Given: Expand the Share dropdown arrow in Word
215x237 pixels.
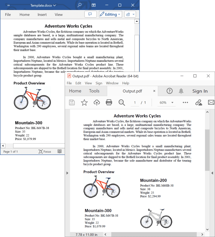Looking at the screenshot, I should 133,14.
